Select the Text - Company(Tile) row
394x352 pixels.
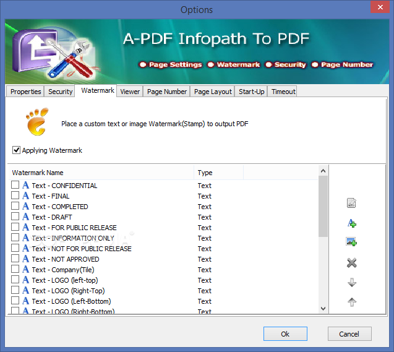[x=163, y=270]
